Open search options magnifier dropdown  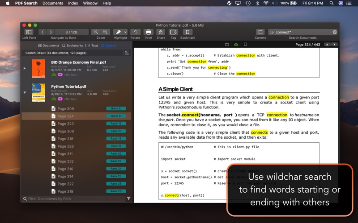[272, 32]
